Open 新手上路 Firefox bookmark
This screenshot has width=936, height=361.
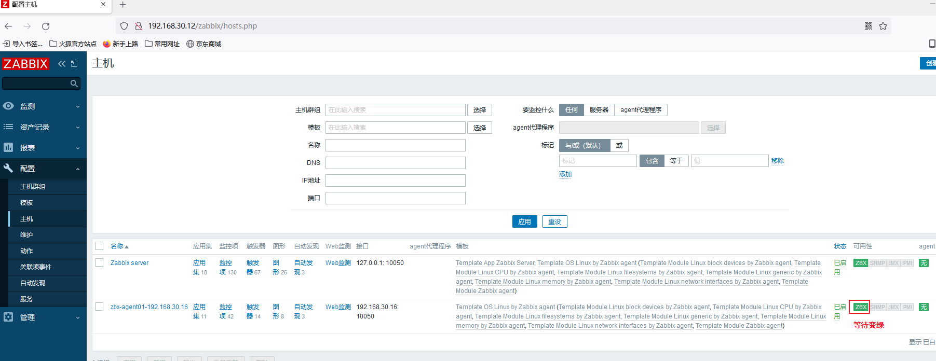[x=120, y=44]
